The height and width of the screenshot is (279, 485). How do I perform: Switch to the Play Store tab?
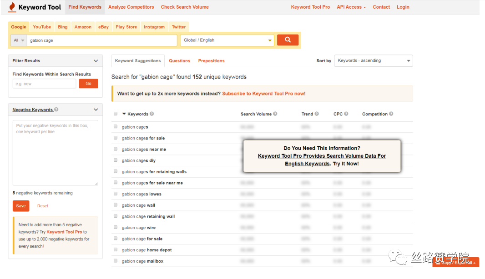[x=126, y=27]
